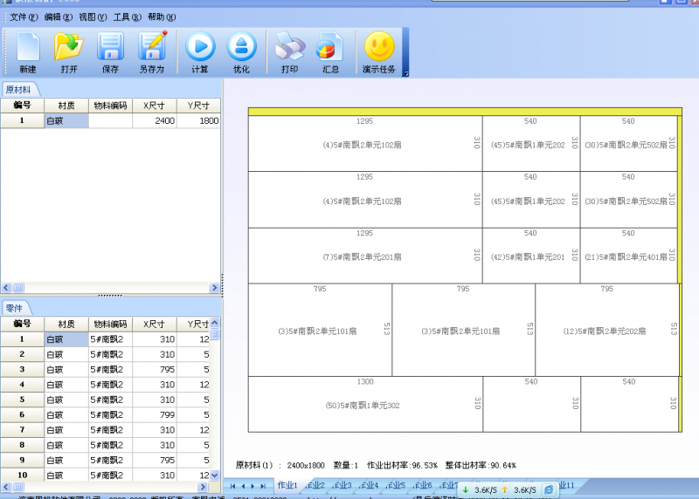
Task: Switch to the 作业1 sheet tab
Action: point(287,485)
